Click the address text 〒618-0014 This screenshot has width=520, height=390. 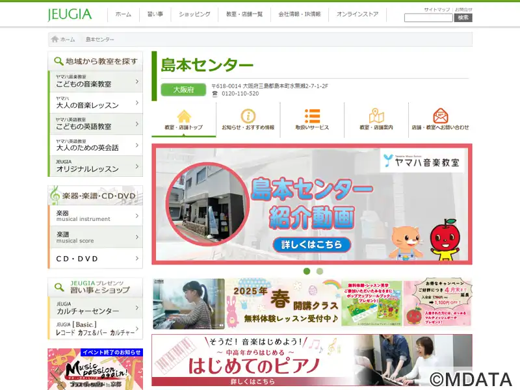point(270,86)
